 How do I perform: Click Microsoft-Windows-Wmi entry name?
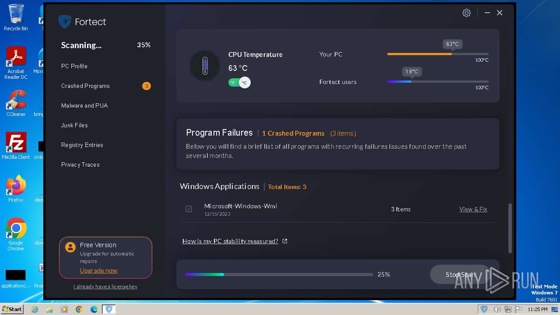(x=241, y=206)
